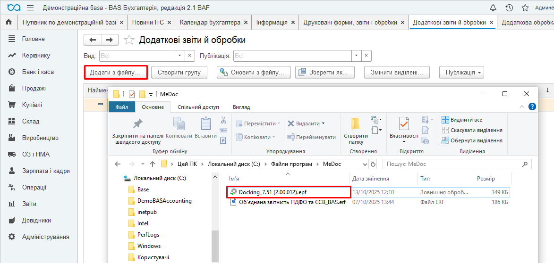Expand the Вид dropdown list
This screenshot has width=554, height=263.
tap(179, 56)
